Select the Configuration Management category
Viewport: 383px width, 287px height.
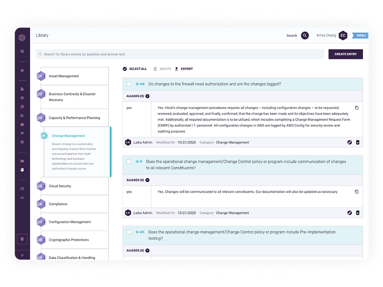pyautogui.click(x=75, y=222)
